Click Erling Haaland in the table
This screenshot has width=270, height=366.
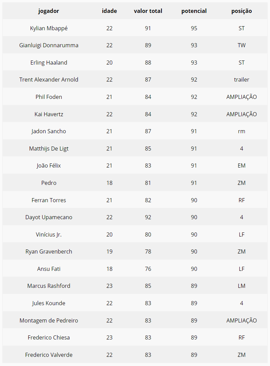(49, 63)
